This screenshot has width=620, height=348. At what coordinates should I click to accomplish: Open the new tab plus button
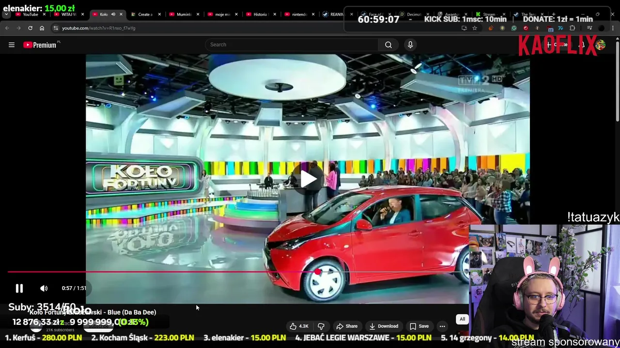[553, 14]
